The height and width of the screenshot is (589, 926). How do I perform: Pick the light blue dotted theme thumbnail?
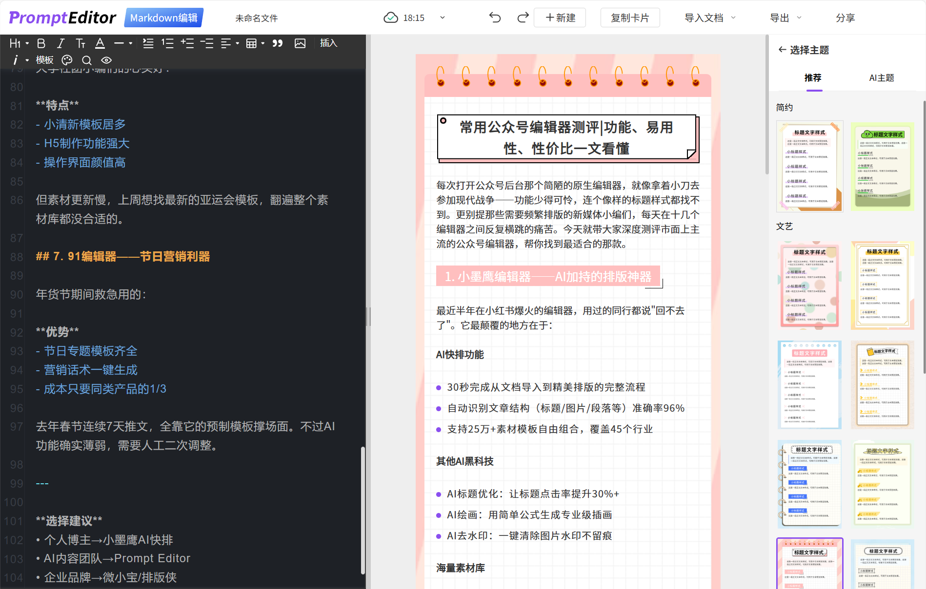coord(810,385)
